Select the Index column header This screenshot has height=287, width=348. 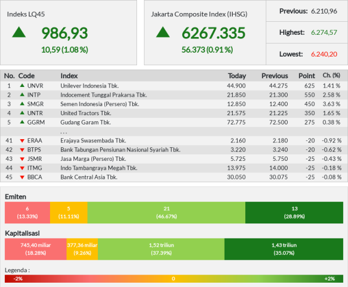click(x=69, y=76)
